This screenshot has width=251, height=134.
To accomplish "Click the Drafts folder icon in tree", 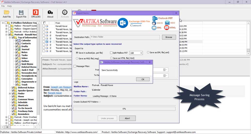I will click(19, 46).
